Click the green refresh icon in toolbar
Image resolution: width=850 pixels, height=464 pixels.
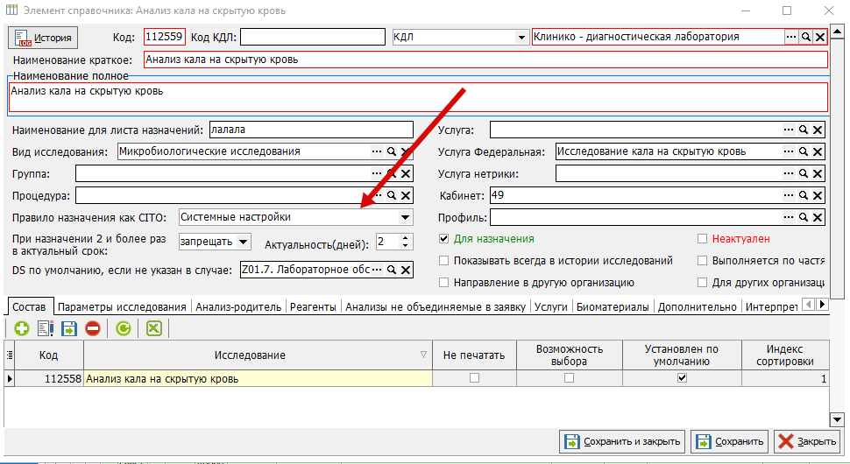coord(124,328)
